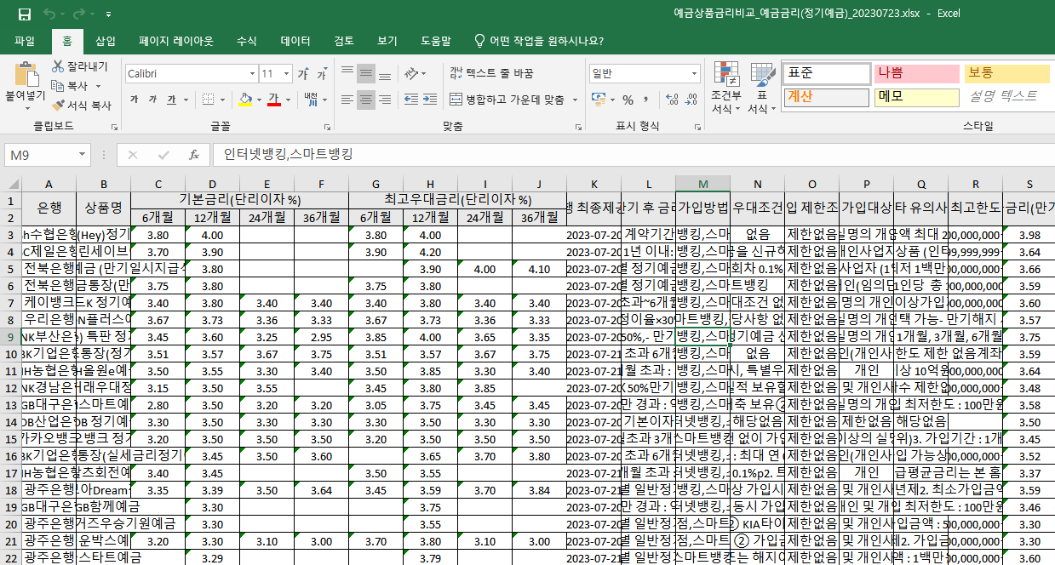Viewport: 1055px width, 565px height.
Task: Open the font group dialog launcher
Action: tap(329, 126)
